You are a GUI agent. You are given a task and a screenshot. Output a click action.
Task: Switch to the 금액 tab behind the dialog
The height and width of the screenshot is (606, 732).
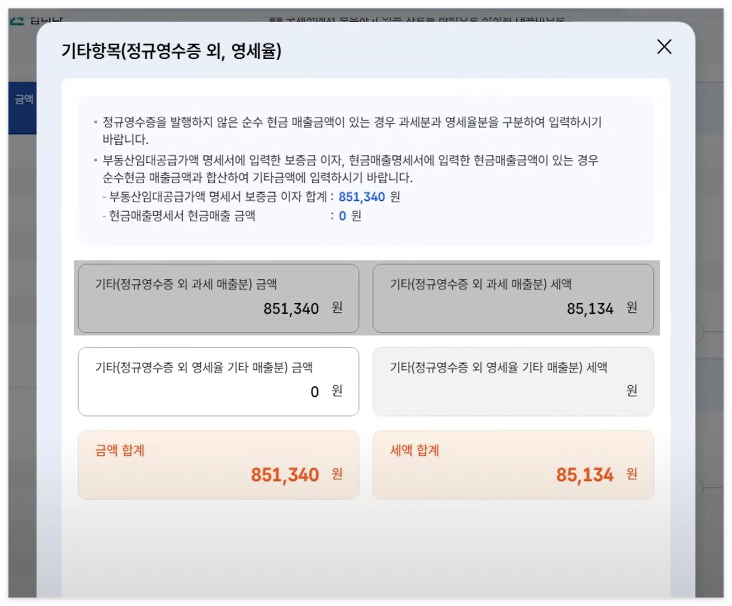point(25,99)
